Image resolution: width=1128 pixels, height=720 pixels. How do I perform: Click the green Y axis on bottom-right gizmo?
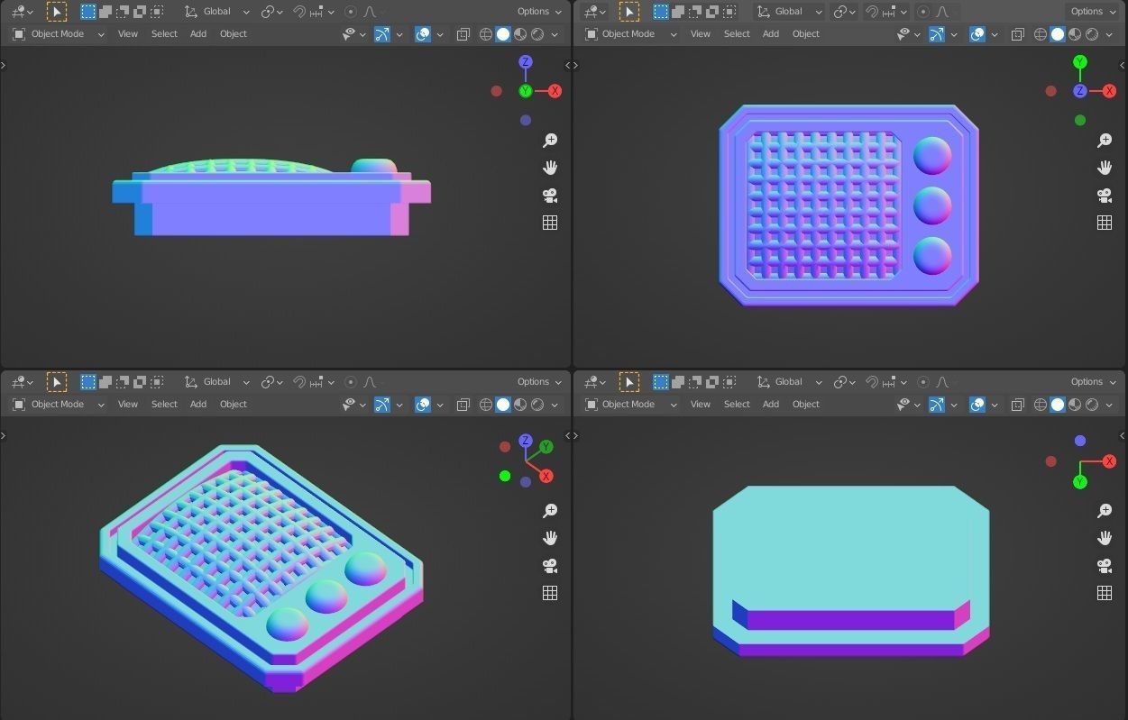click(1080, 482)
